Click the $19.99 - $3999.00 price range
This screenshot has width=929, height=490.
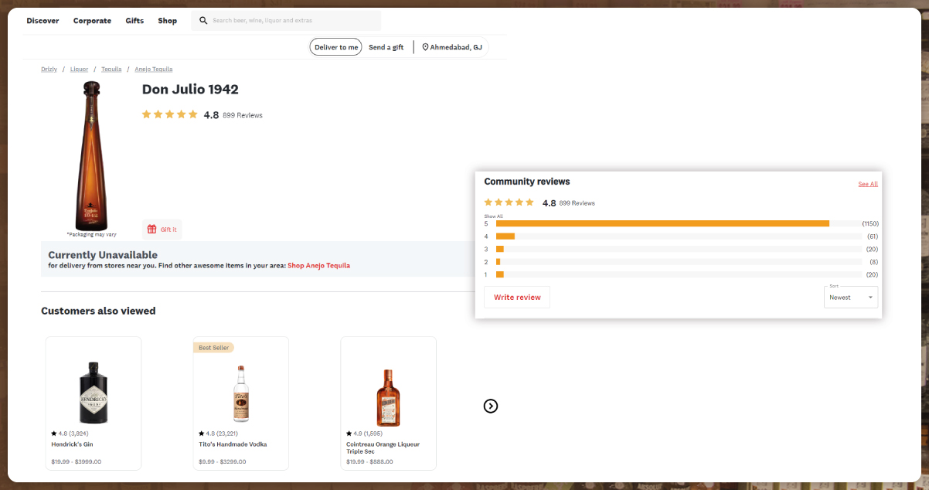[76, 461]
